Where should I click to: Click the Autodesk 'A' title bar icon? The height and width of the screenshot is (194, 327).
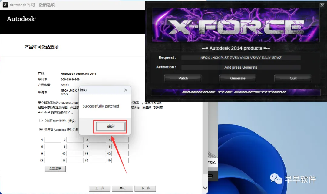[5, 5]
